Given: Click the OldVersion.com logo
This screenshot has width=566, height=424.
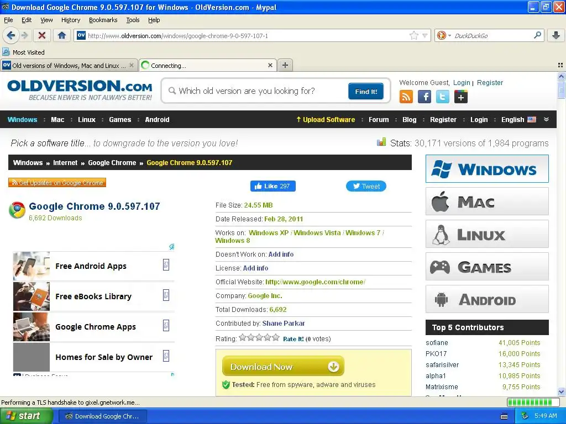Looking at the screenshot, I should tap(80, 90).
